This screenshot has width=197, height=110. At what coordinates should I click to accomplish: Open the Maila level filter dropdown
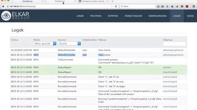coord(45,43)
